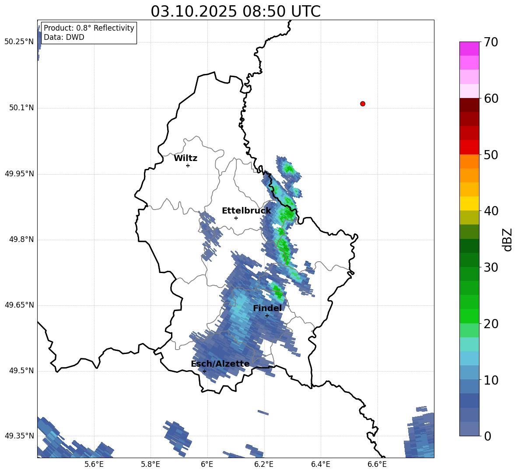Click the 40 colorbar tick label

(491, 211)
